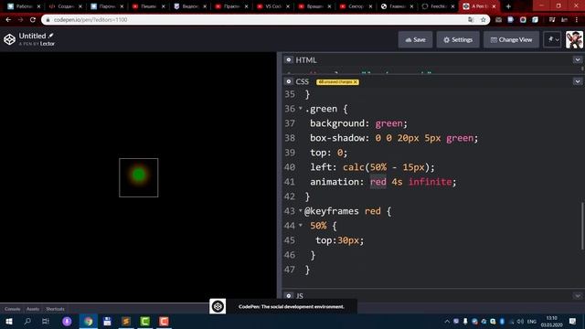
Task: Open HTML editor settings gear
Action: (x=289, y=59)
